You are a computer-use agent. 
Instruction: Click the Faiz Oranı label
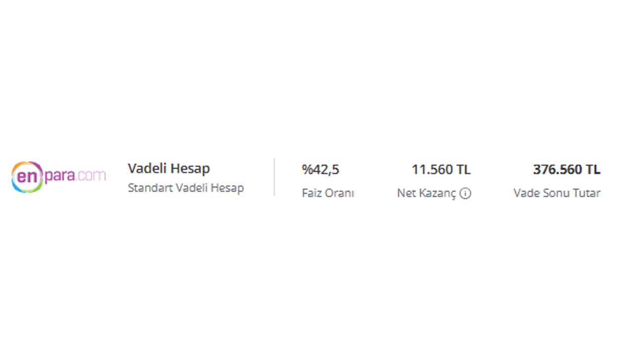point(328,193)
